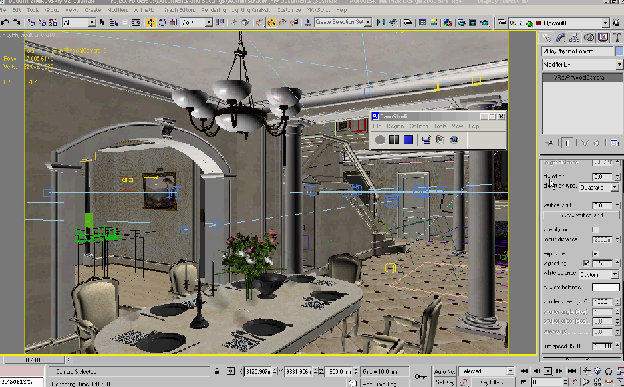The height and width of the screenshot is (387, 624).
Task: Click the Quick Render teapot icon
Action: coord(484,23)
